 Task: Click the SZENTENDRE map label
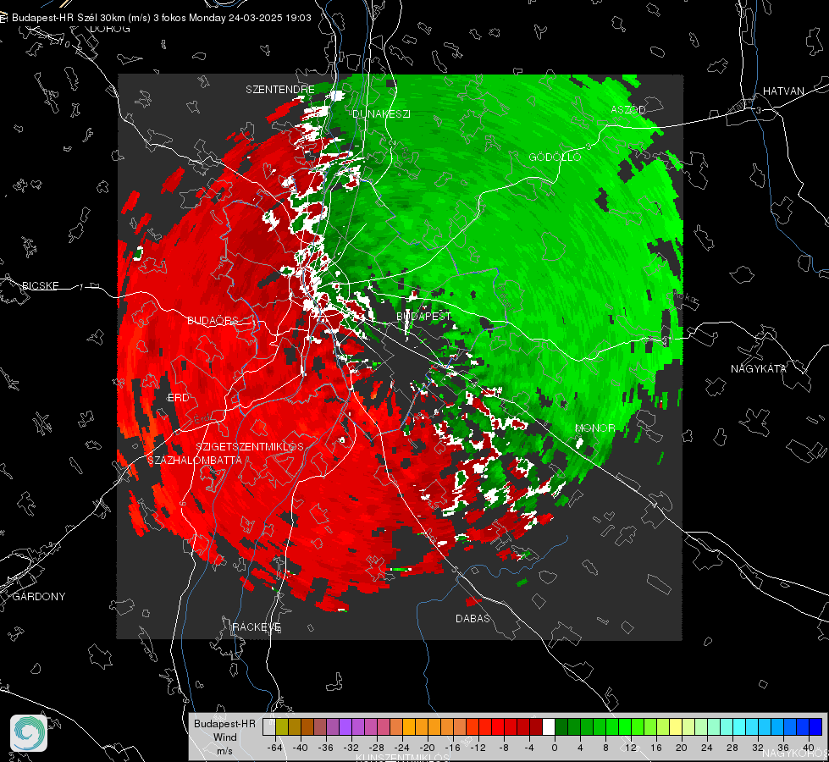[280, 90]
